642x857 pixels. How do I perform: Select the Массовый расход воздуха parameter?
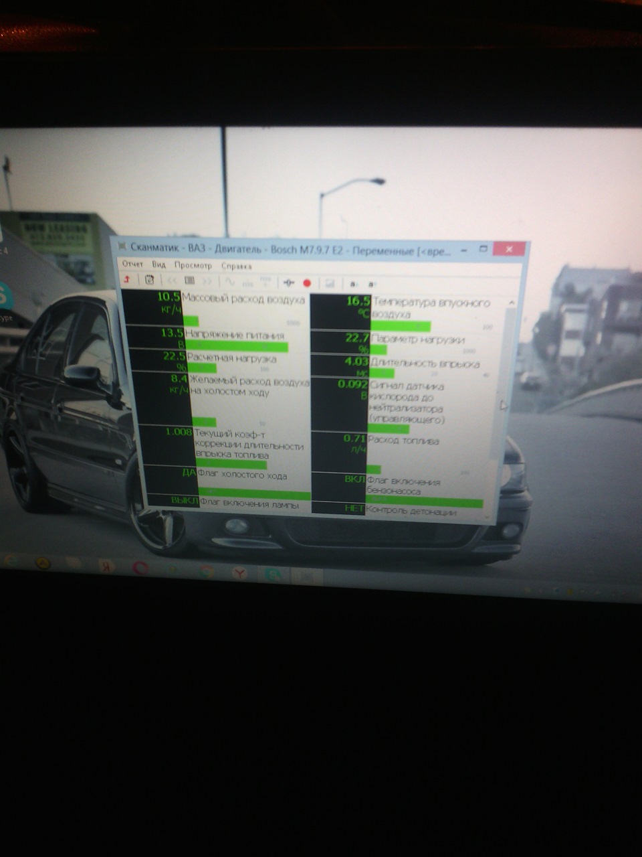pos(244,299)
